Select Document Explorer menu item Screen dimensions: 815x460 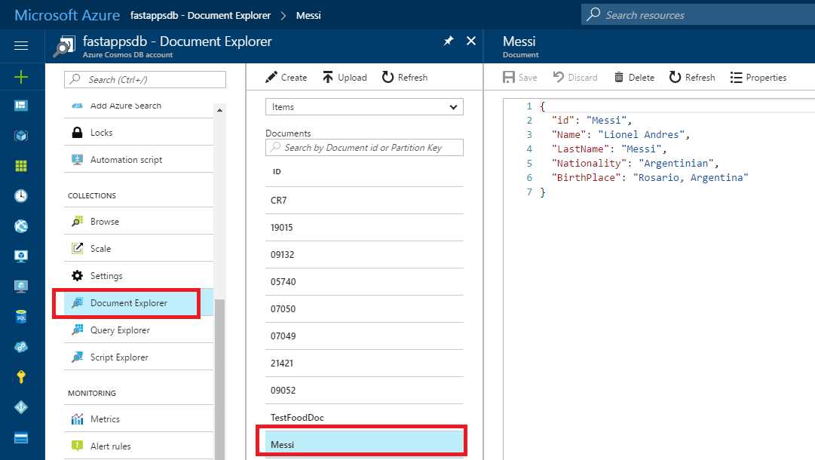pyautogui.click(x=139, y=303)
